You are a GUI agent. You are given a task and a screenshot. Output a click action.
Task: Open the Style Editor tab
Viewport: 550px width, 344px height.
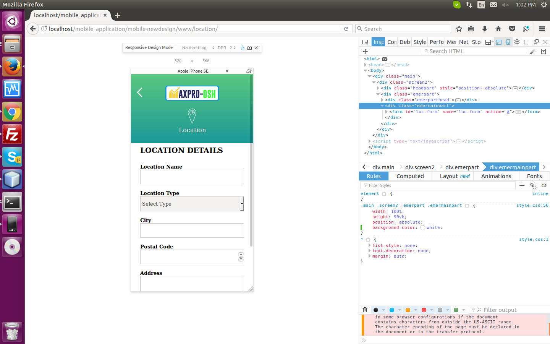(x=420, y=42)
